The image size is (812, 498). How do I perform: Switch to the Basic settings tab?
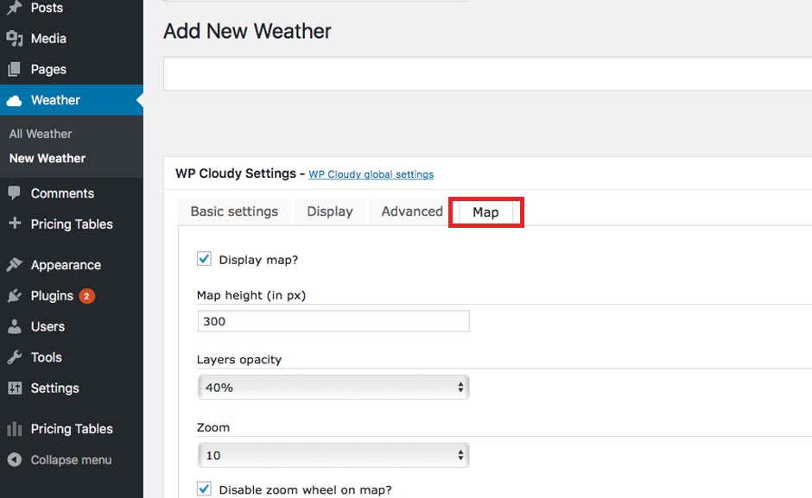(234, 211)
